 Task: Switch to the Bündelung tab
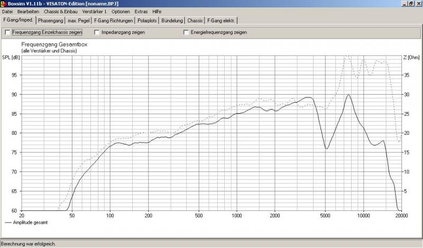tap(172, 21)
